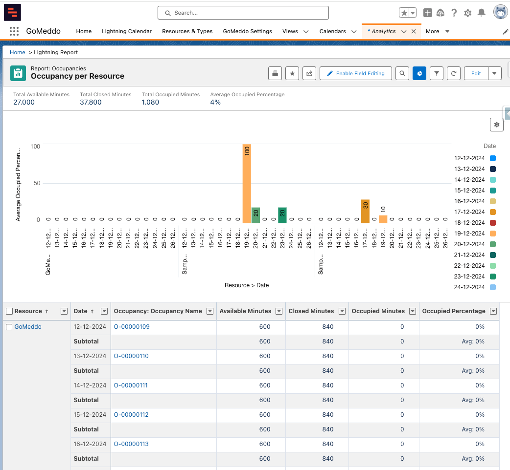Open the Favorites list dropdown arrow
Viewport: 510px width, 470px height.
(x=413, y=13)
